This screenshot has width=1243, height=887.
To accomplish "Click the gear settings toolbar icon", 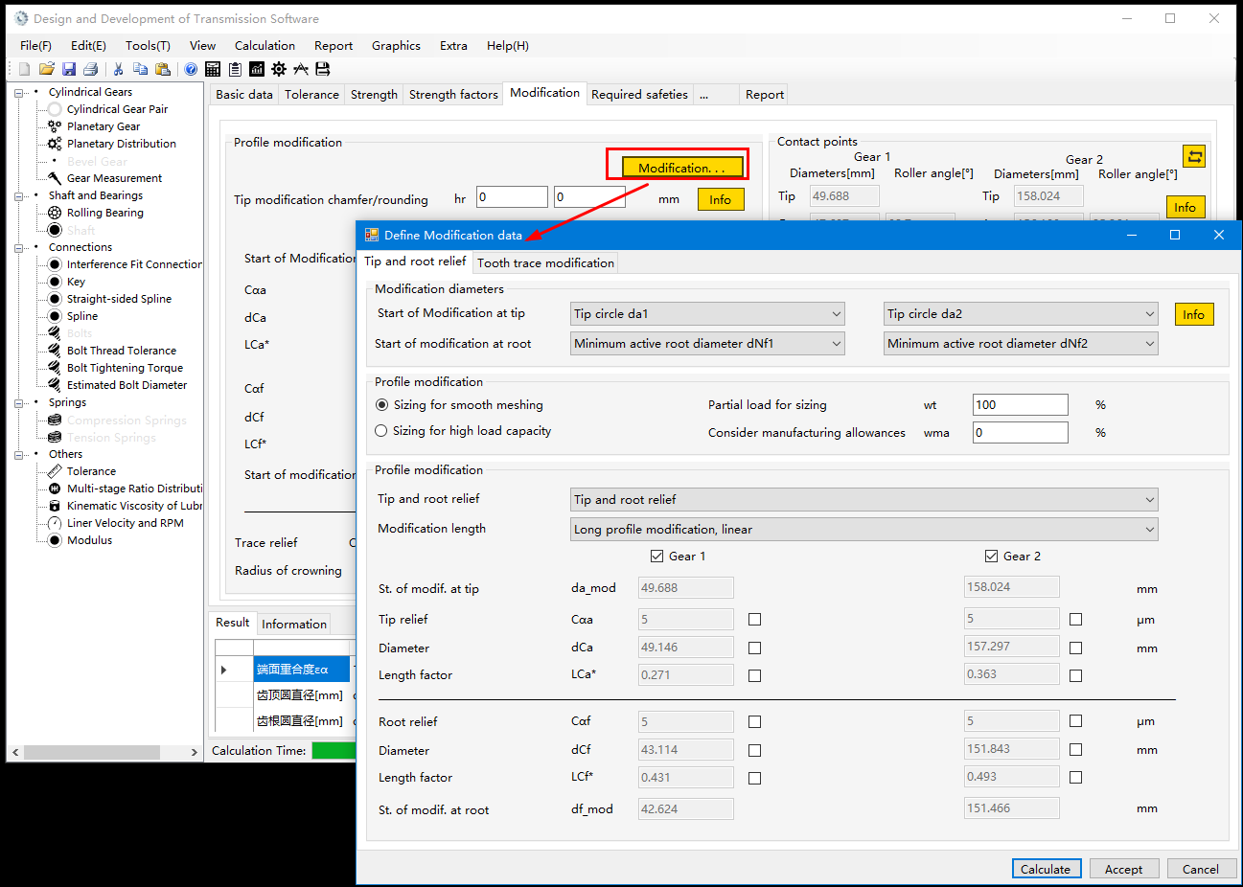I will pos(279,69).
